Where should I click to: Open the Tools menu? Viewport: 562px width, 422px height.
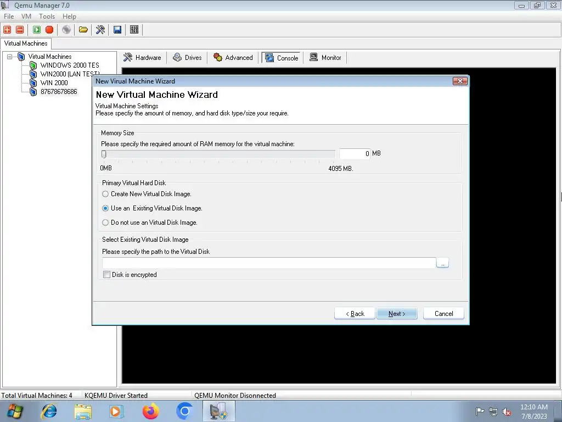pyautogui.click(x=47, y=16)
